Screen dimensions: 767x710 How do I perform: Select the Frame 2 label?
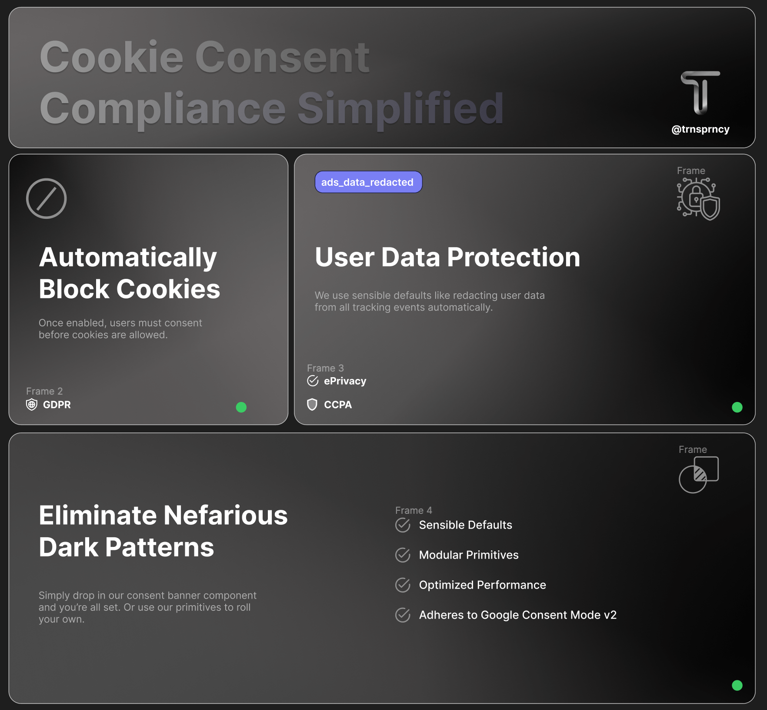pos(44,391)
